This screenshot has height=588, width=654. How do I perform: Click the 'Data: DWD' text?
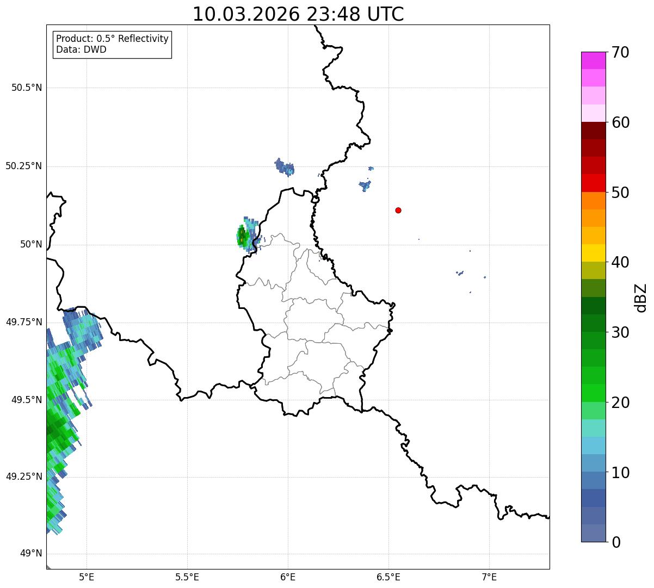tap(81, 50)
